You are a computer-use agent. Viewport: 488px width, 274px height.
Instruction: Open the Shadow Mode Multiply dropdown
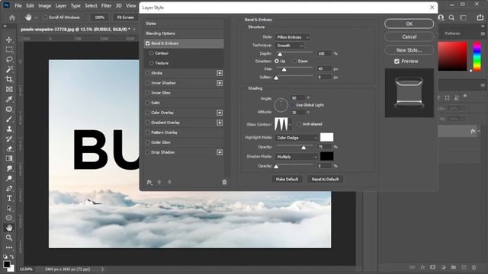pos(297,157)
